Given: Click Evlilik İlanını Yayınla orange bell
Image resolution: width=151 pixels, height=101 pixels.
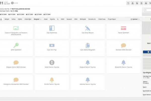Looking at the screenshot, I should 52,80.
